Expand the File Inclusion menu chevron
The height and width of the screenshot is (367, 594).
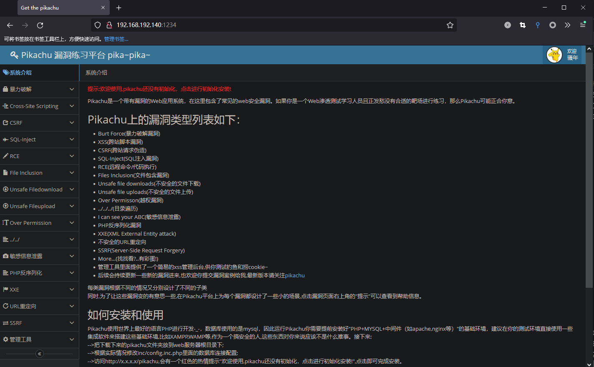tap(71, 173)
